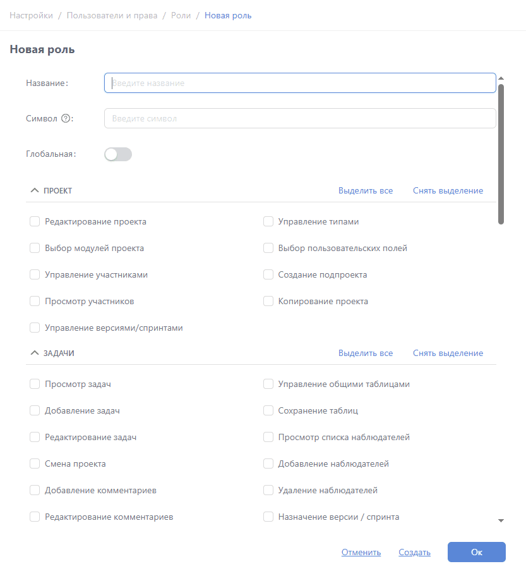
Task: Click Выделить все in ПРОЕКТ section
Action: click(x=366, y=190)
